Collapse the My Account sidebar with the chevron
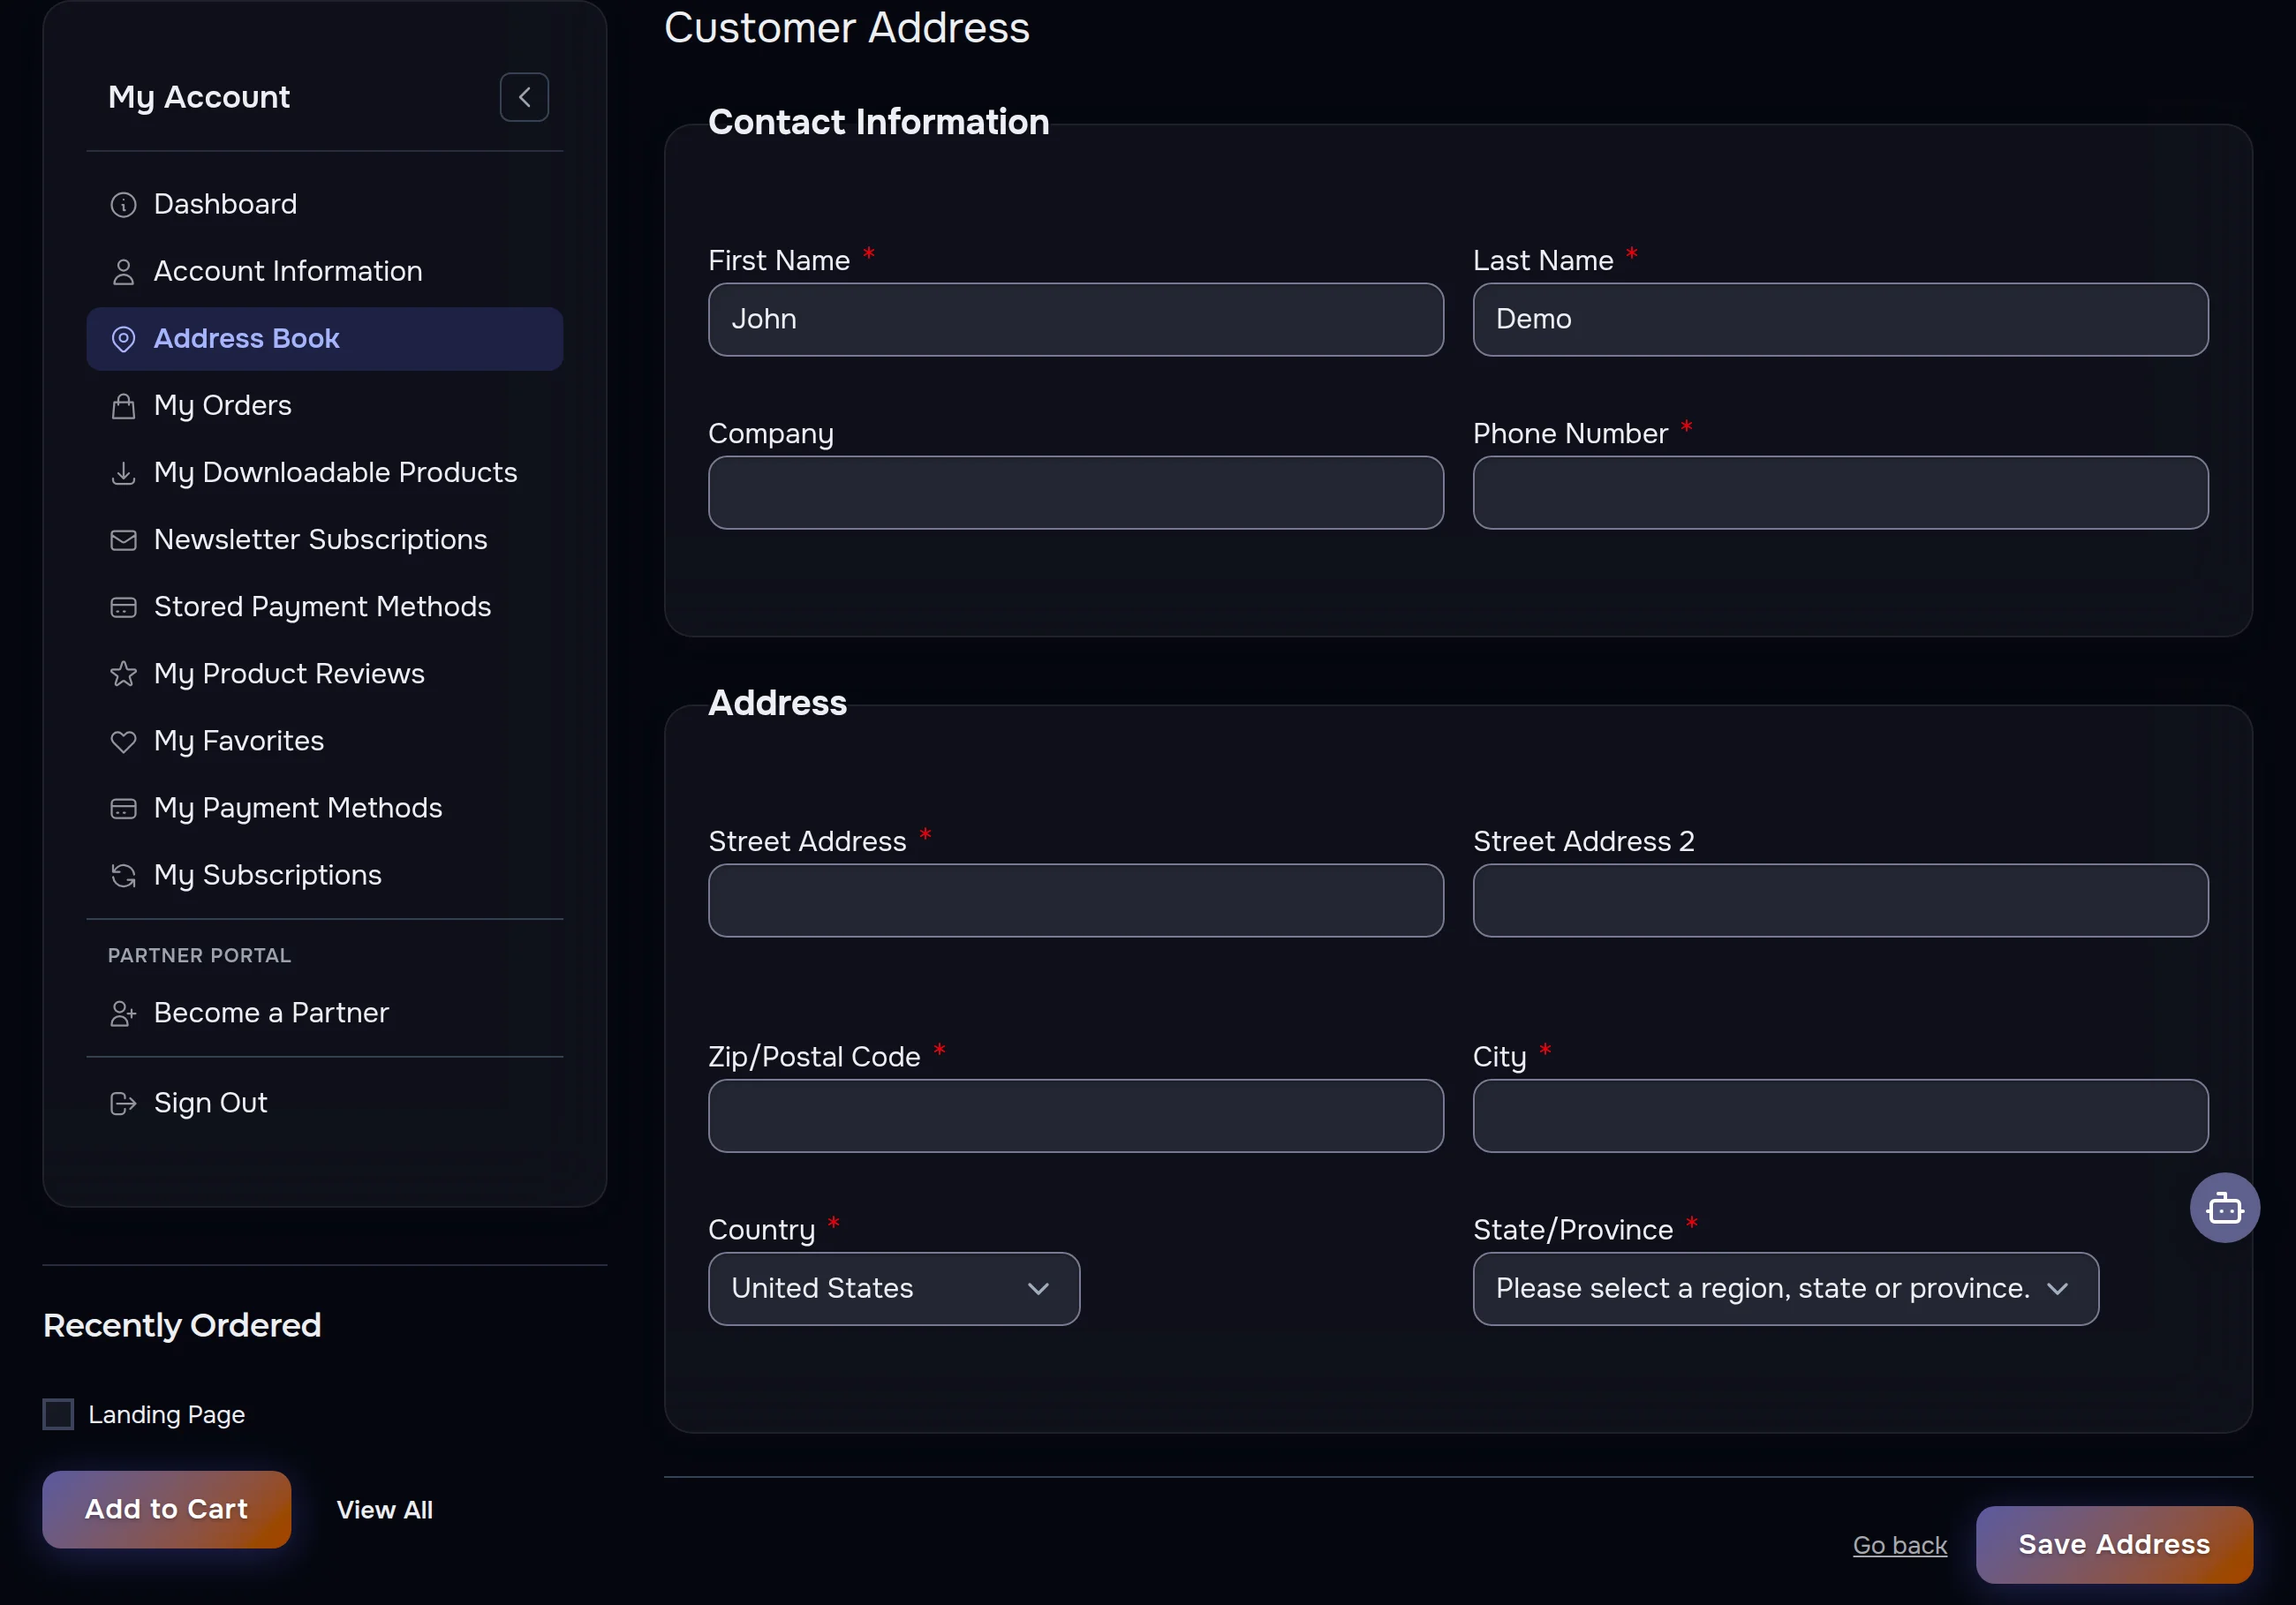Image resolution: width=2296 pixels, height=1605 pixels. coord(524,97)
